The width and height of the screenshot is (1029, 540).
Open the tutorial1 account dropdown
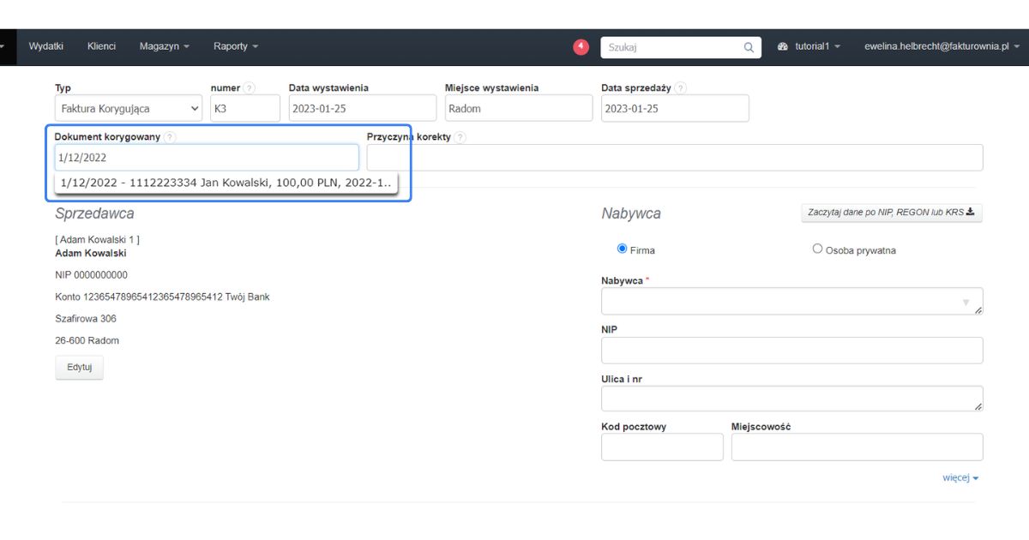tap(809, 46)
